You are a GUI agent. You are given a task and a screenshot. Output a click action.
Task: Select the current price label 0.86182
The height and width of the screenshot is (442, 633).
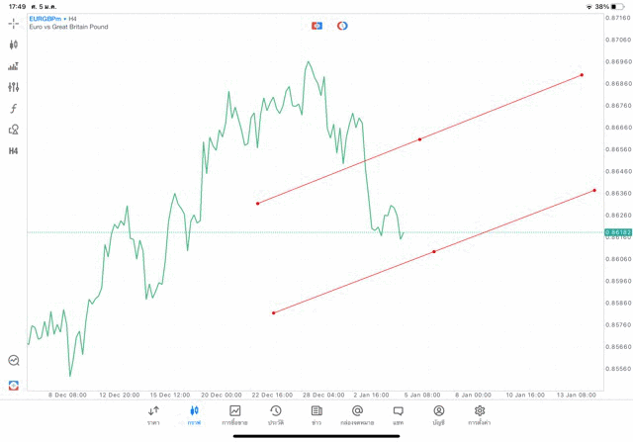tap(617, 232)
